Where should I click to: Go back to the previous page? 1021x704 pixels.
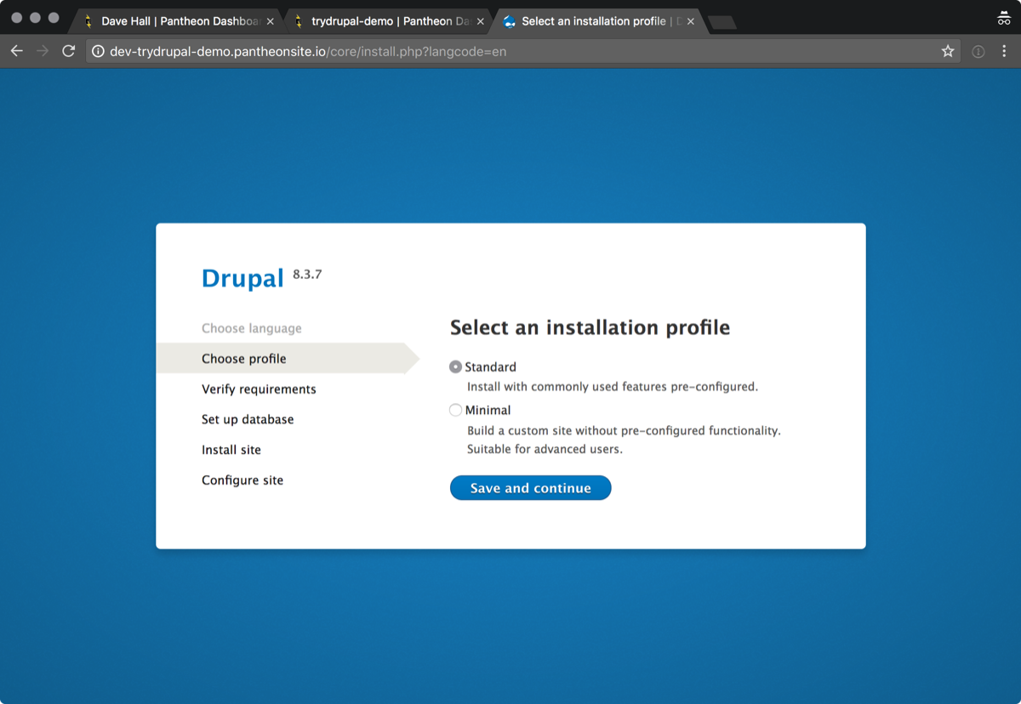coord(16,51)
